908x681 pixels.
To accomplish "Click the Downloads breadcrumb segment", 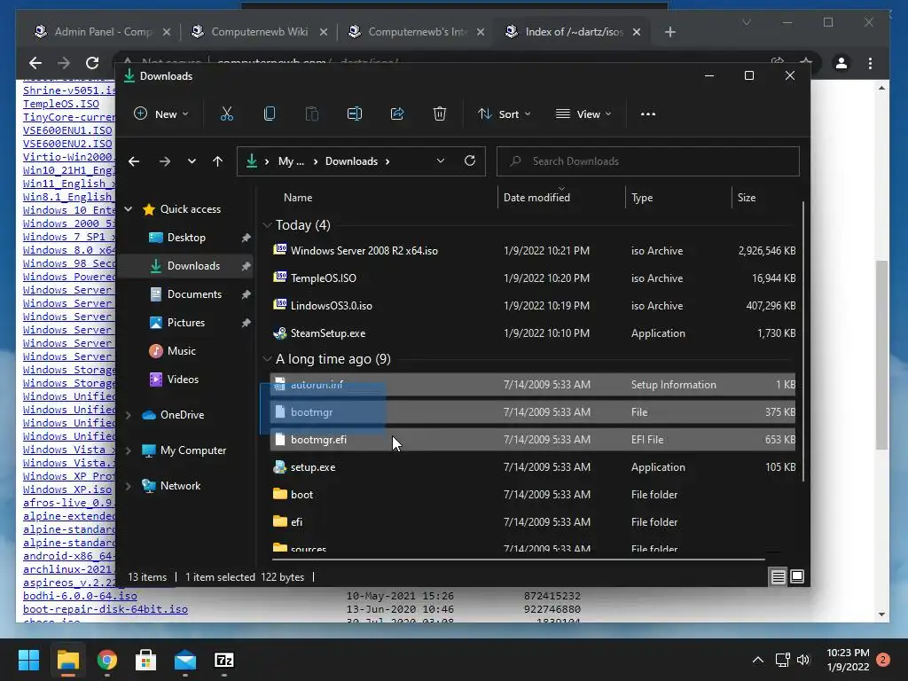I will click(x=351, y=161).
